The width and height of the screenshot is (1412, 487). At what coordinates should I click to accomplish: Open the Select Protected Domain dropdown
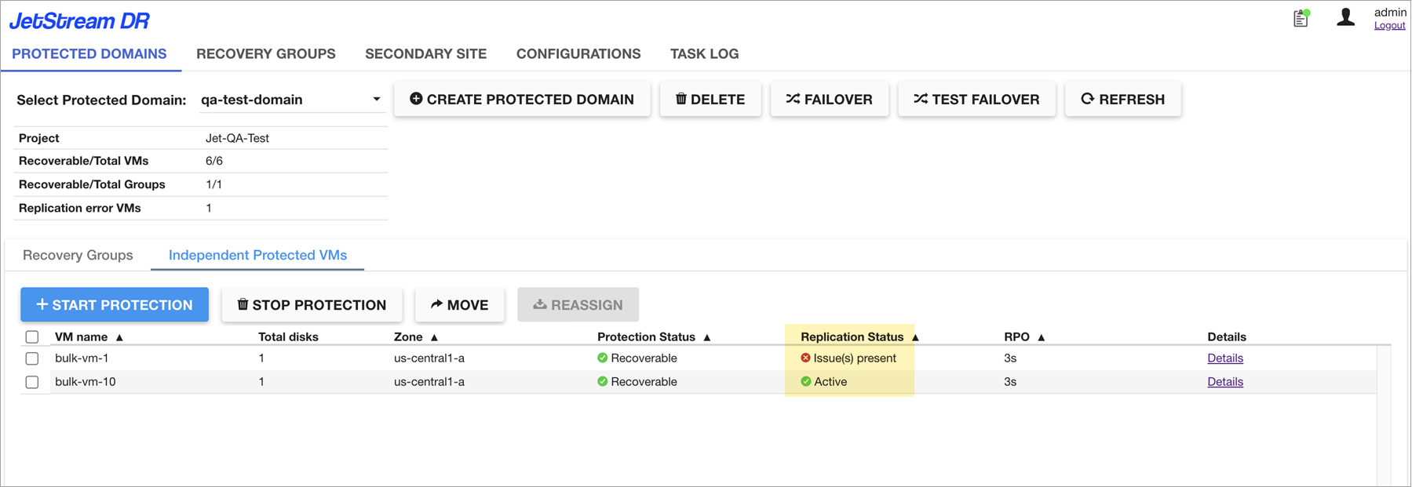tap(291, 100)
